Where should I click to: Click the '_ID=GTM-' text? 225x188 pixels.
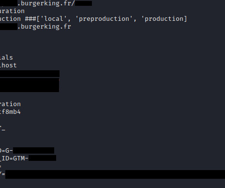[14, 158]
